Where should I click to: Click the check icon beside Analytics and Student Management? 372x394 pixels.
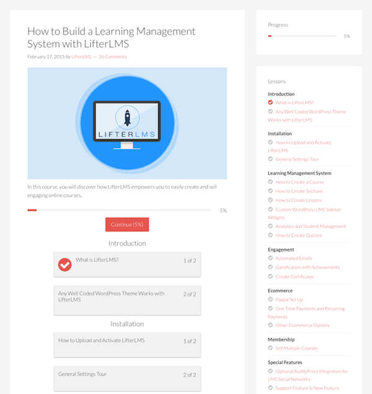tap(270, 226)
